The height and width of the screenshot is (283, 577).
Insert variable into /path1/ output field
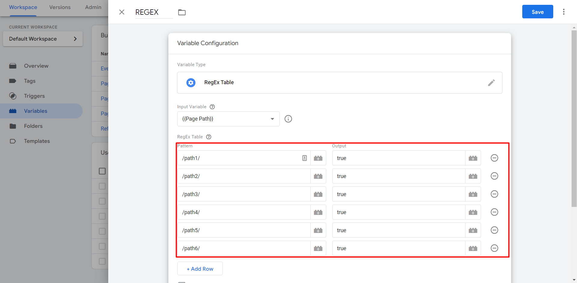pyautogui.click(x=473, y=158)
